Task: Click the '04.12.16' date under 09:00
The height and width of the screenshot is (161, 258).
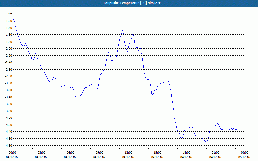Action: click(x=99, y=157)
